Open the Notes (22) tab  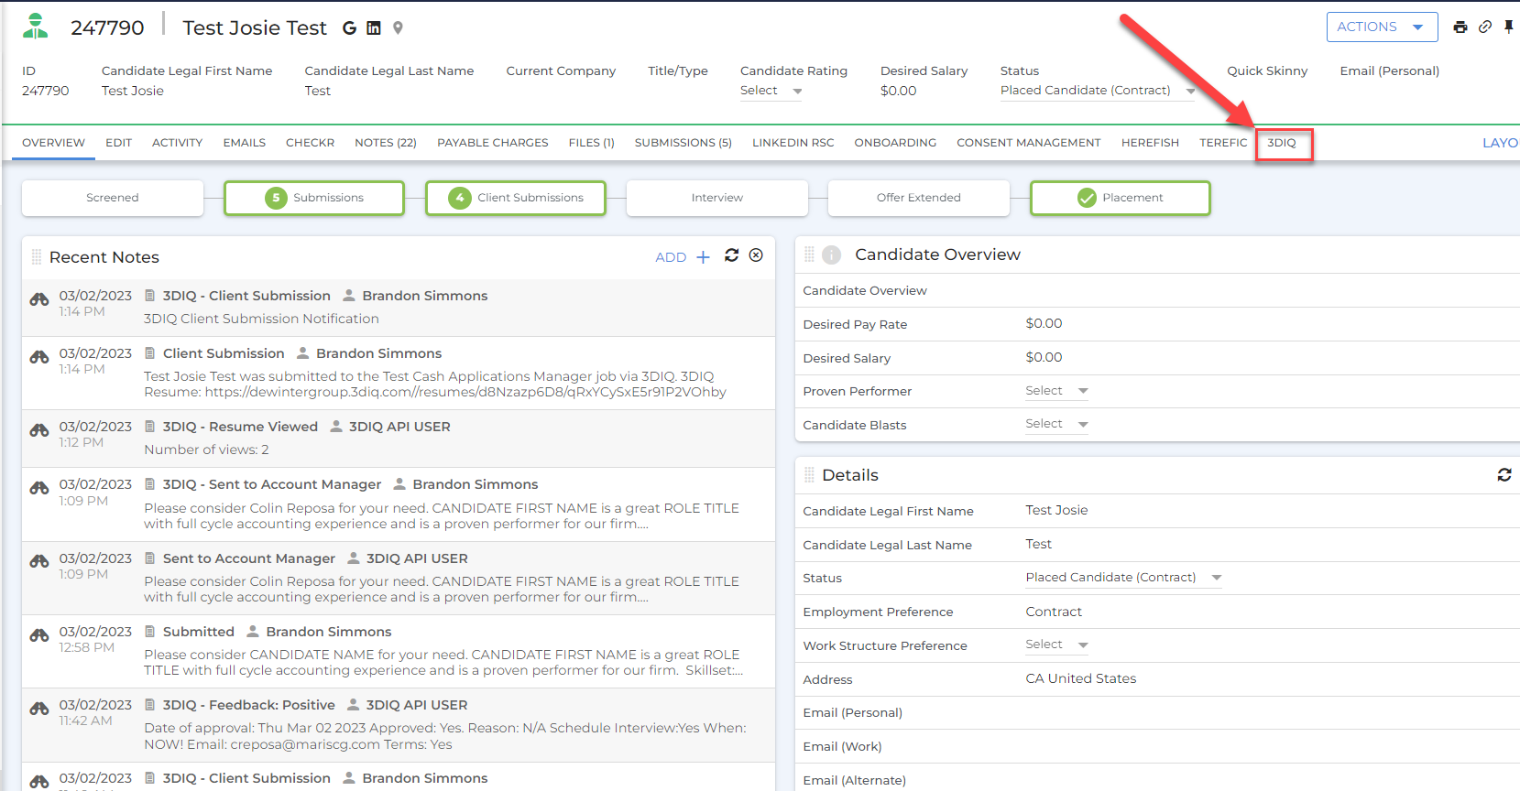[386, 143]
